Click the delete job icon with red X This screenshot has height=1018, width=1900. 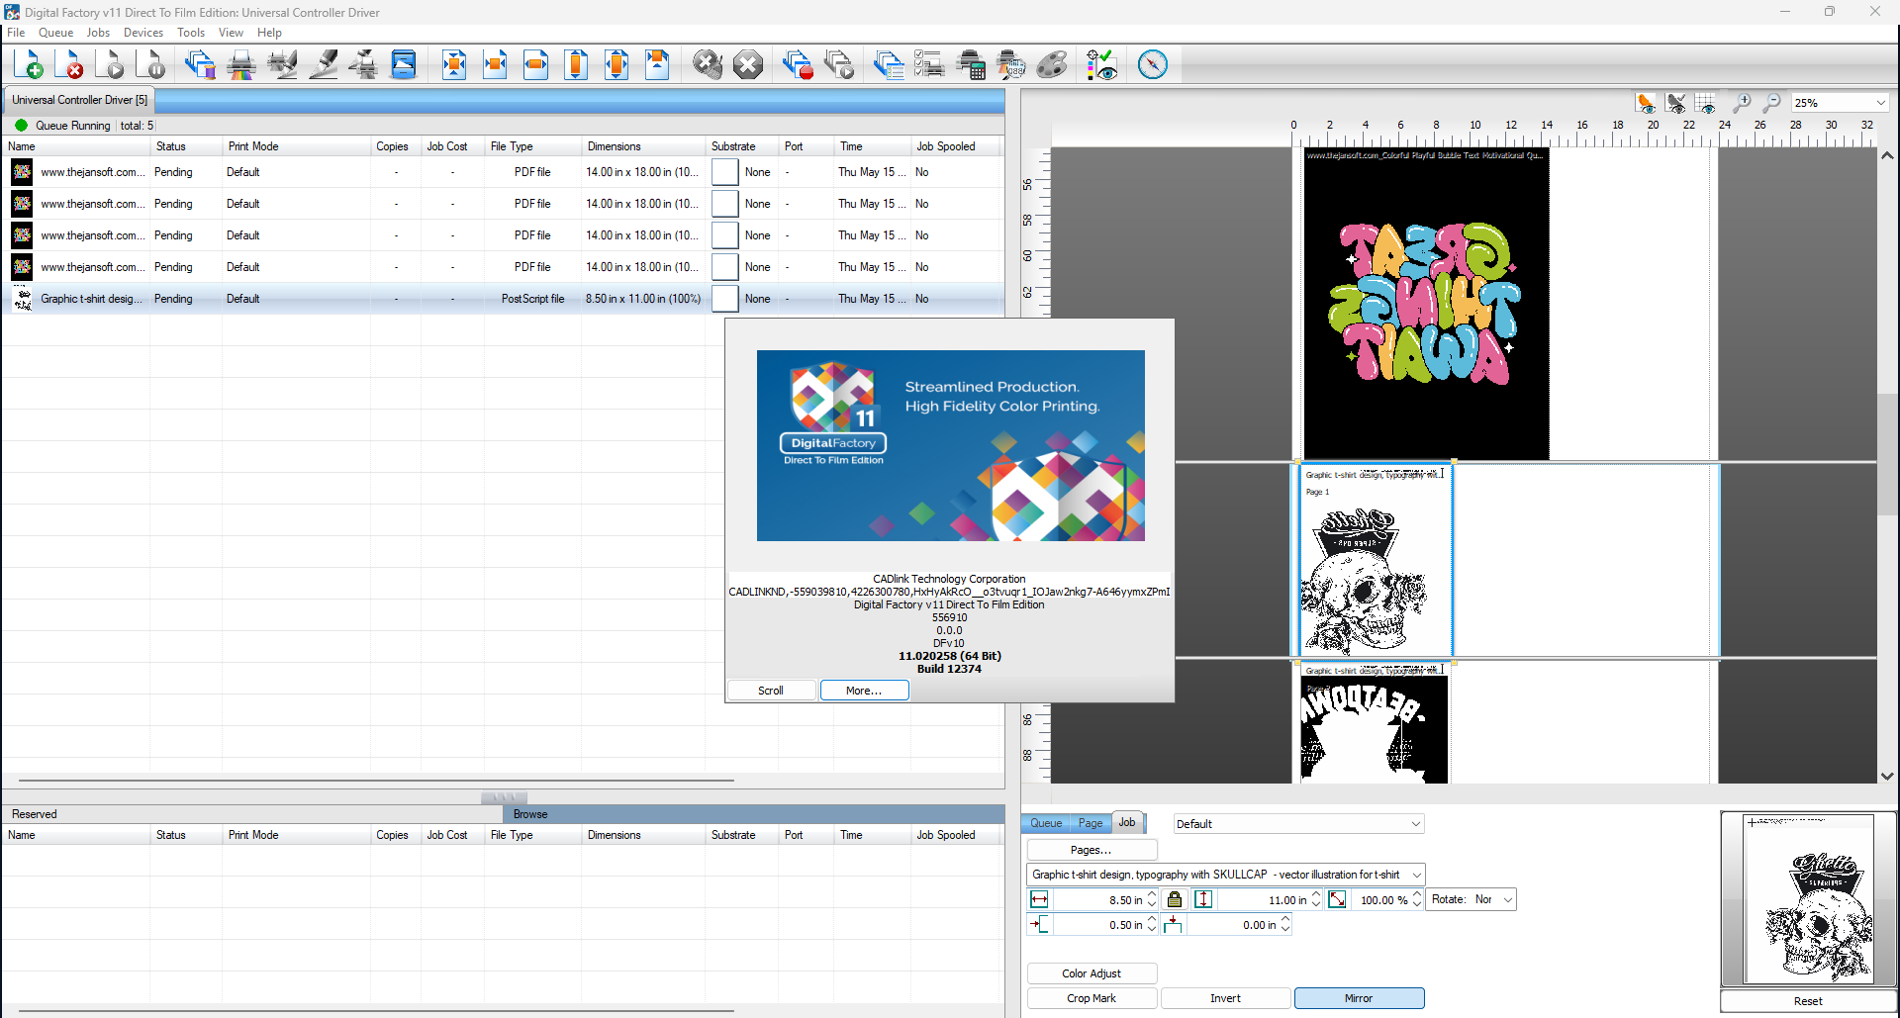tap(69, 64)
